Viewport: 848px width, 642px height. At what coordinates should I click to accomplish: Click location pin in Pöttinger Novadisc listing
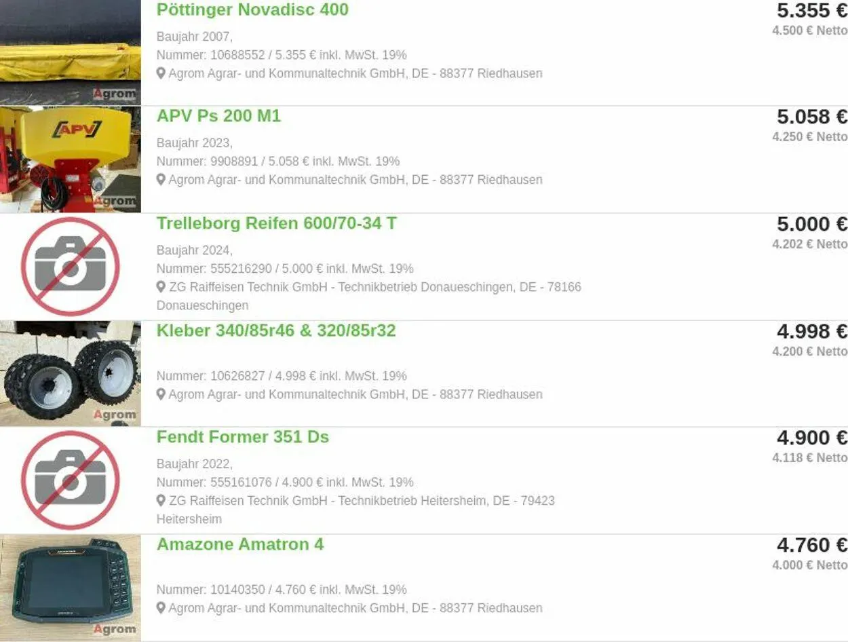pos(161,73)
